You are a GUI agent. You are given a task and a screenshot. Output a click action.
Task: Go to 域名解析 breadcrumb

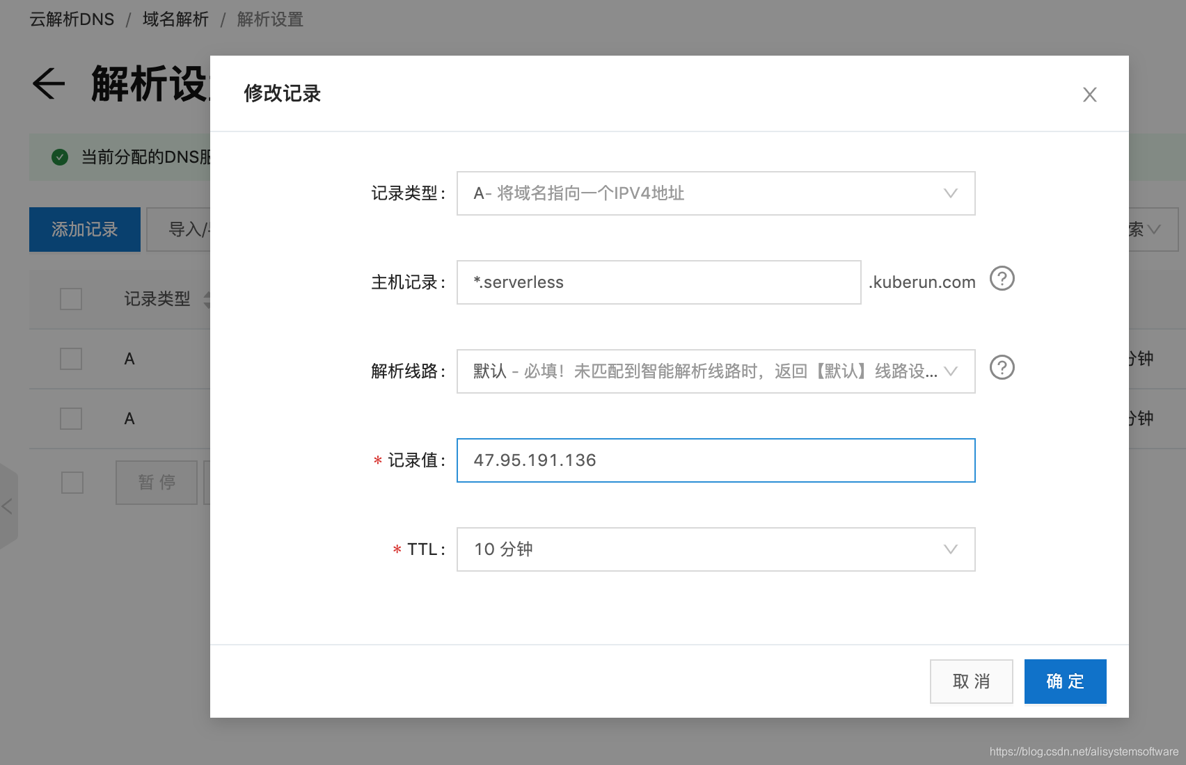click(x=175, y=19)
